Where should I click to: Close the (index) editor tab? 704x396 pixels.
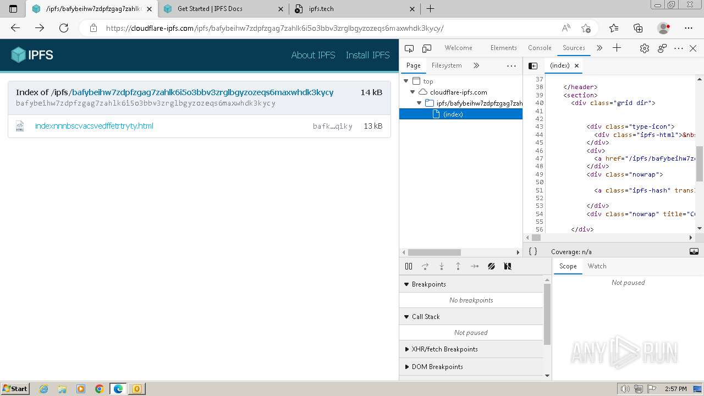coord(577,65)
